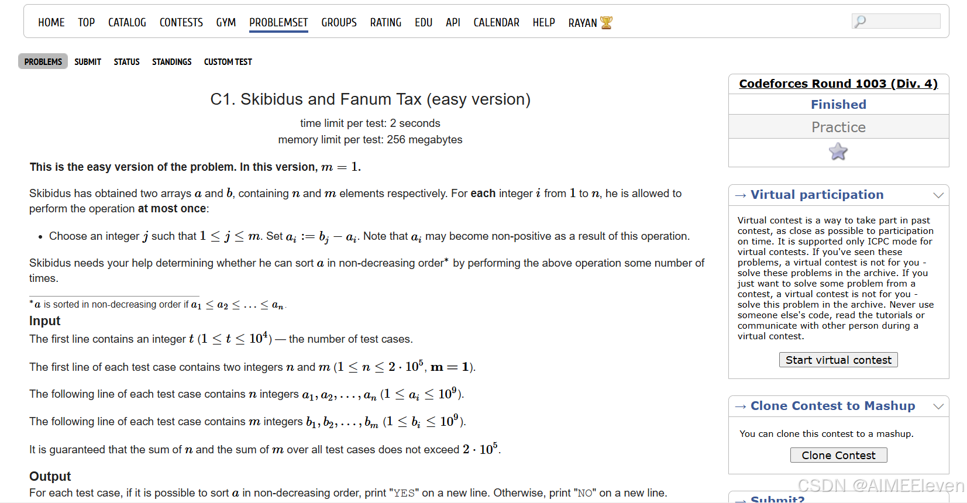967x503 pixels.
Task: Open the CATALOG section
Action: tap(127, 23)
